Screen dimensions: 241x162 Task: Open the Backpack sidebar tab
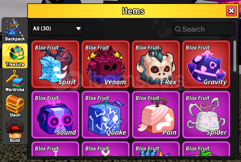point(15,30)
